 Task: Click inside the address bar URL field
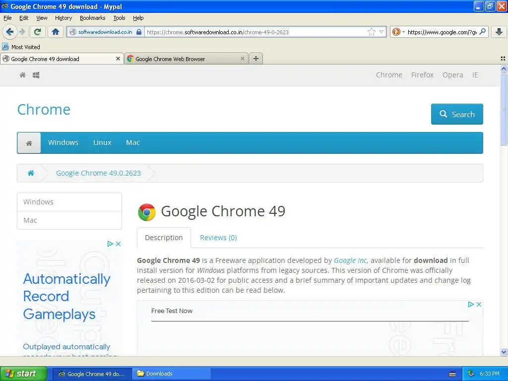pos(256,32)
